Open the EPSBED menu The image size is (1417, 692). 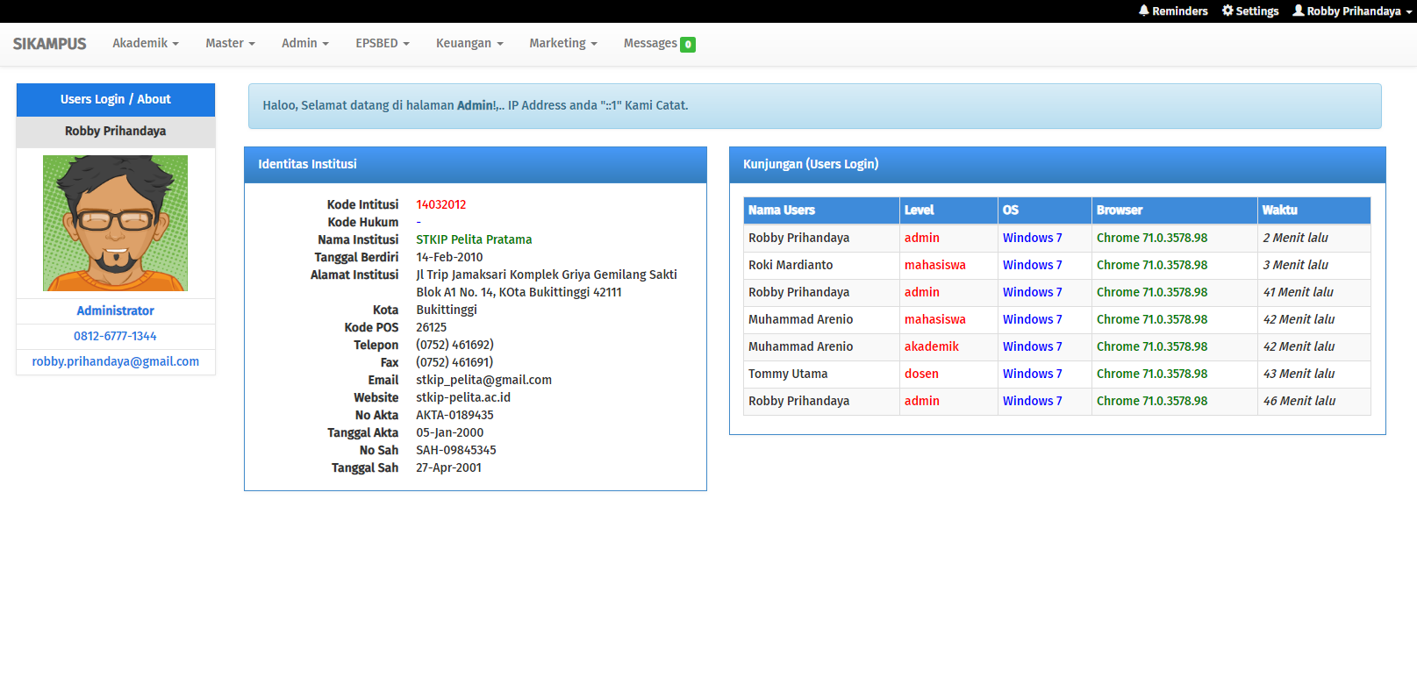click(382, 43)
